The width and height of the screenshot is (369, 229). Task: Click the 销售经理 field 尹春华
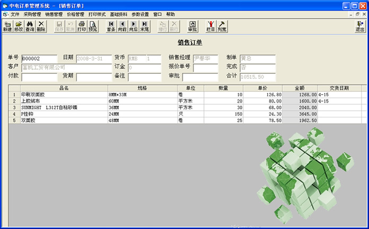[206, 59]
